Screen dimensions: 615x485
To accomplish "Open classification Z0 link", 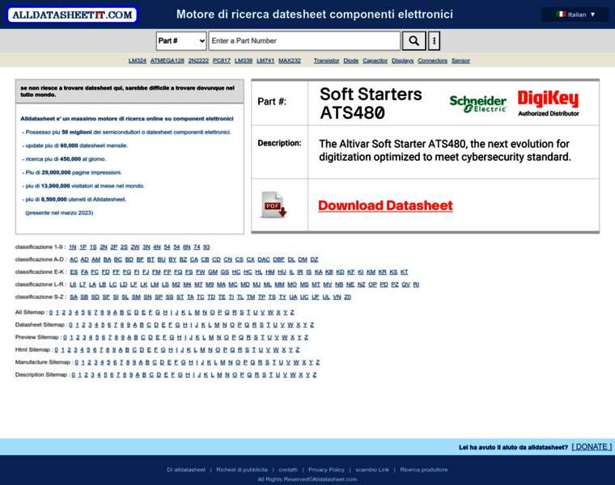I will click(347, 297).
